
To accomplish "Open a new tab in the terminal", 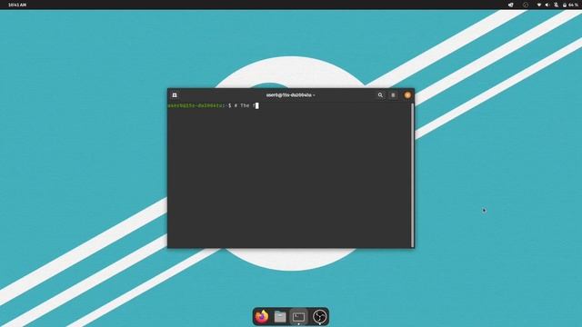I will (175, 95).
